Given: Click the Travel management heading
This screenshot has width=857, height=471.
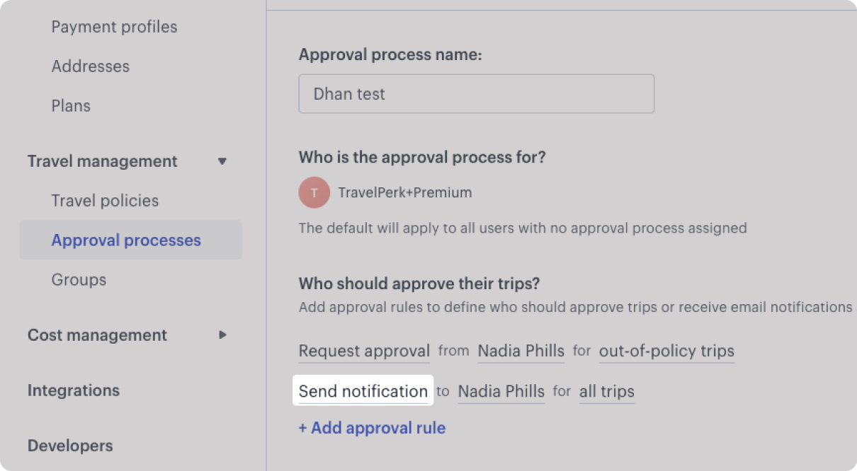Looking at the screenshot, I should tap(103, 161).
